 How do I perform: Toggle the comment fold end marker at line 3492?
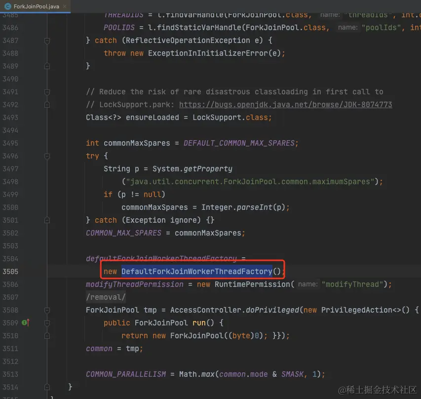coord(47,105)
